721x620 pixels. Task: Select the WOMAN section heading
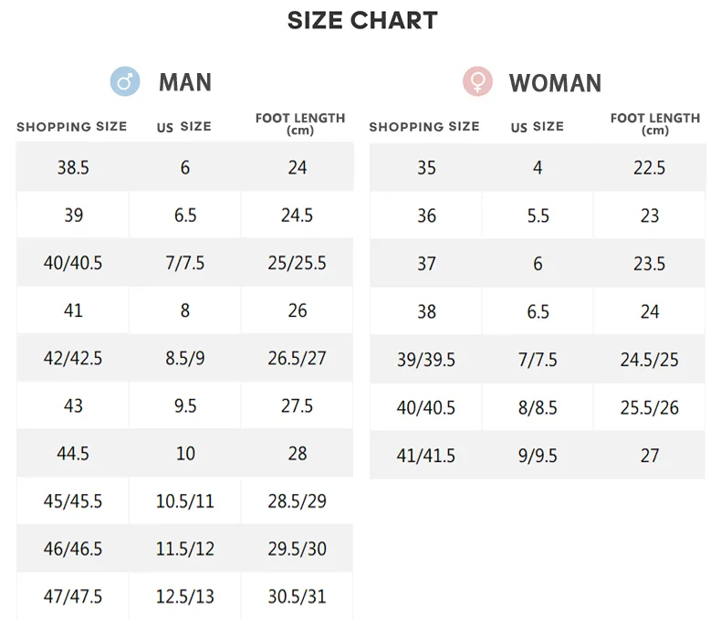click(555, 83)
